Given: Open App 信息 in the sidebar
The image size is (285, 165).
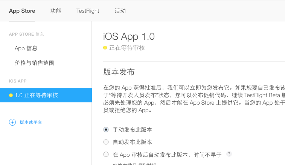Looking at the screenshot, I should tap(26, 48).
